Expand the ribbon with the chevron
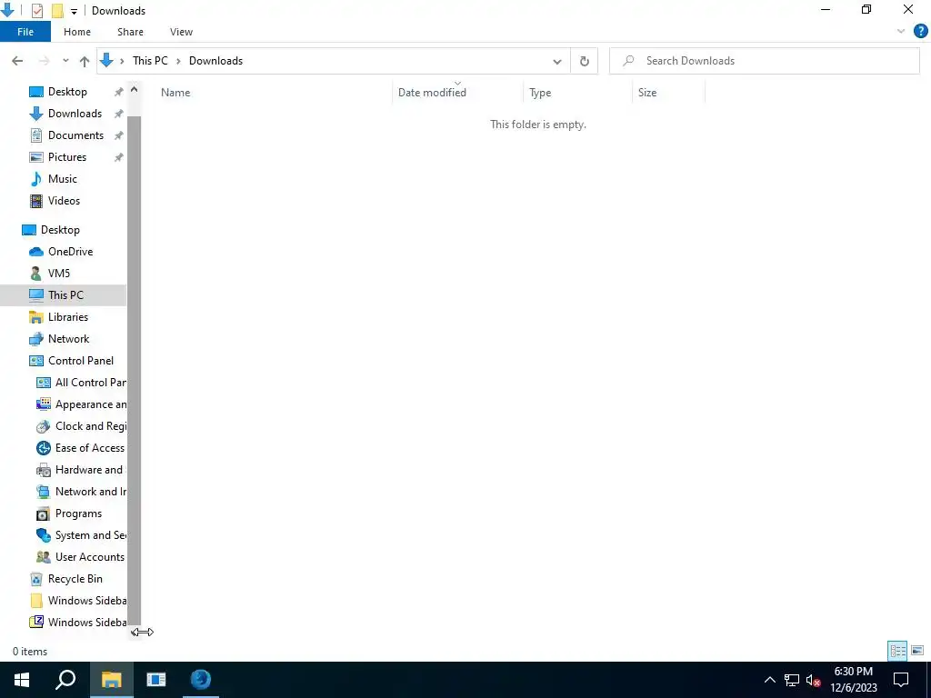931x698 pixels. [901, 32]
